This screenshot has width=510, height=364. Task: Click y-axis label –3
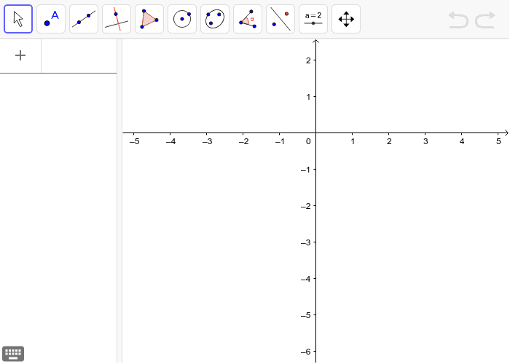[306, 242]
